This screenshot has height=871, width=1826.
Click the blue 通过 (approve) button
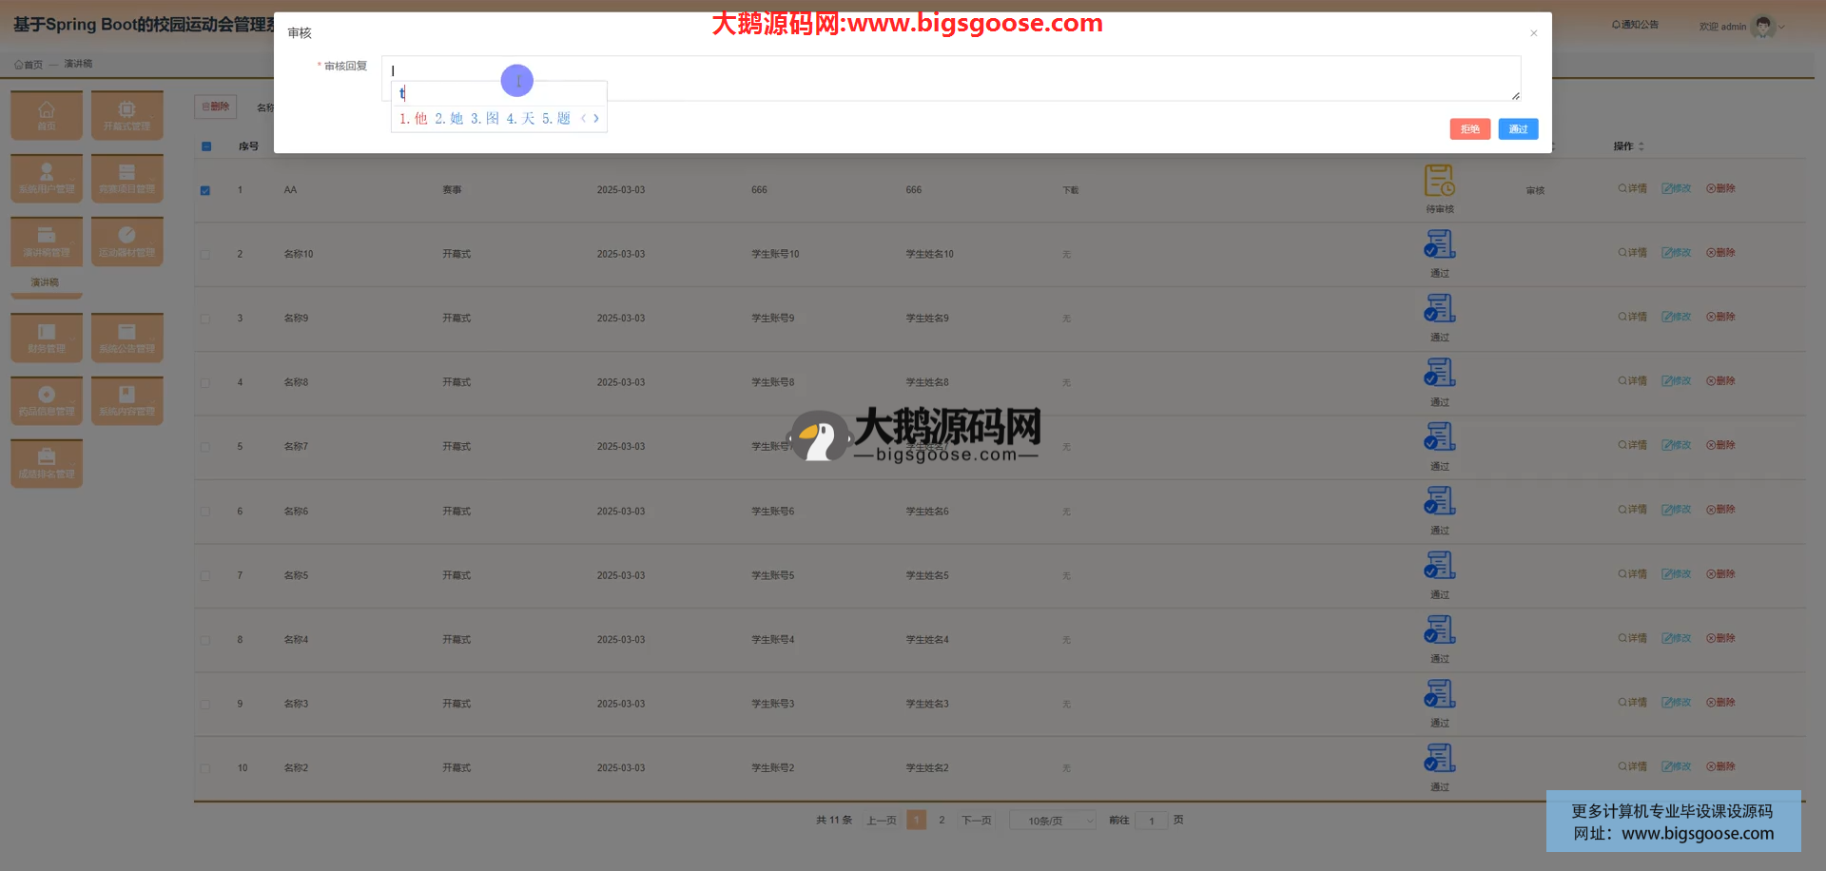[x=1518, y=129]
